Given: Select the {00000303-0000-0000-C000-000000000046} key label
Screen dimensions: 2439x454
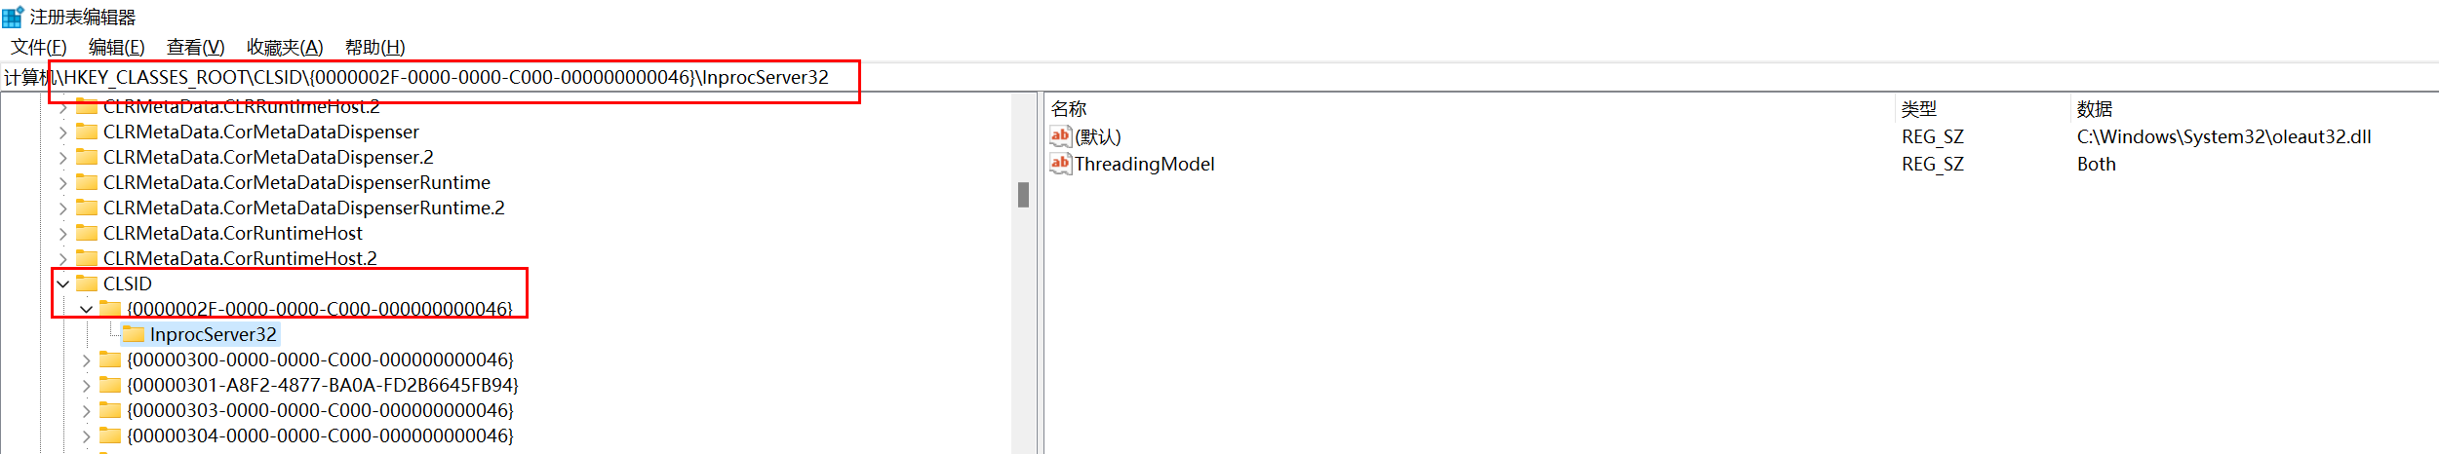Looking at the screenshot, I should 320,410.
